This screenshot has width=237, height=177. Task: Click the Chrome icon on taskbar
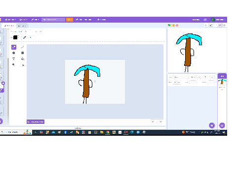tap(108, 132)
